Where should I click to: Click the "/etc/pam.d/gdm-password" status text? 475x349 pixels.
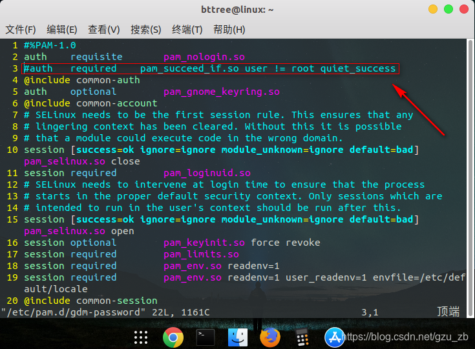(x=73, y=312)
